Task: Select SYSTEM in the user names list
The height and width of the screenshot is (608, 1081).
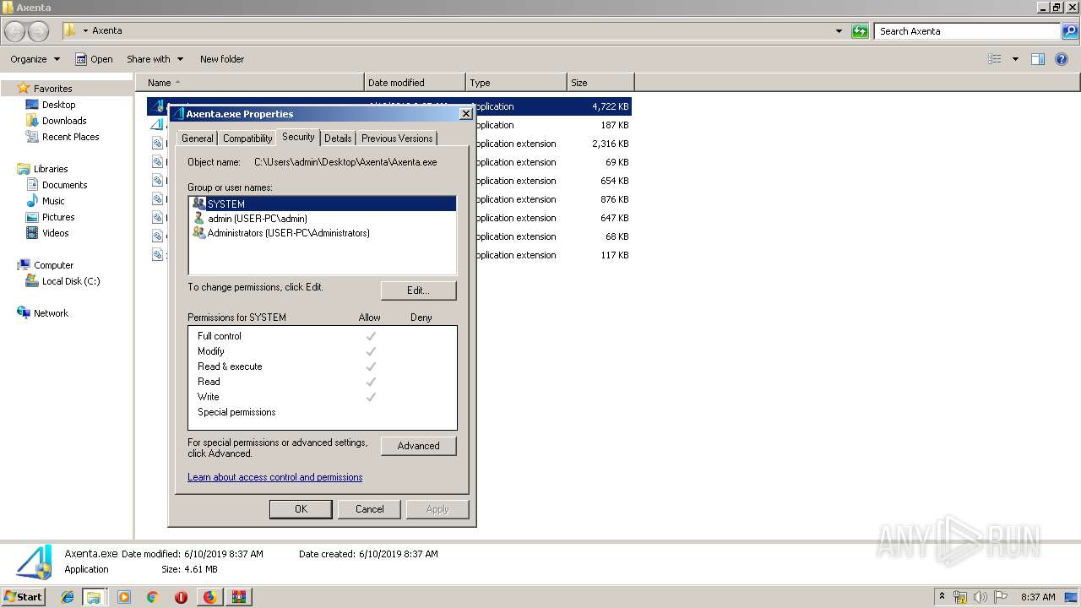Action: [322, 204]
